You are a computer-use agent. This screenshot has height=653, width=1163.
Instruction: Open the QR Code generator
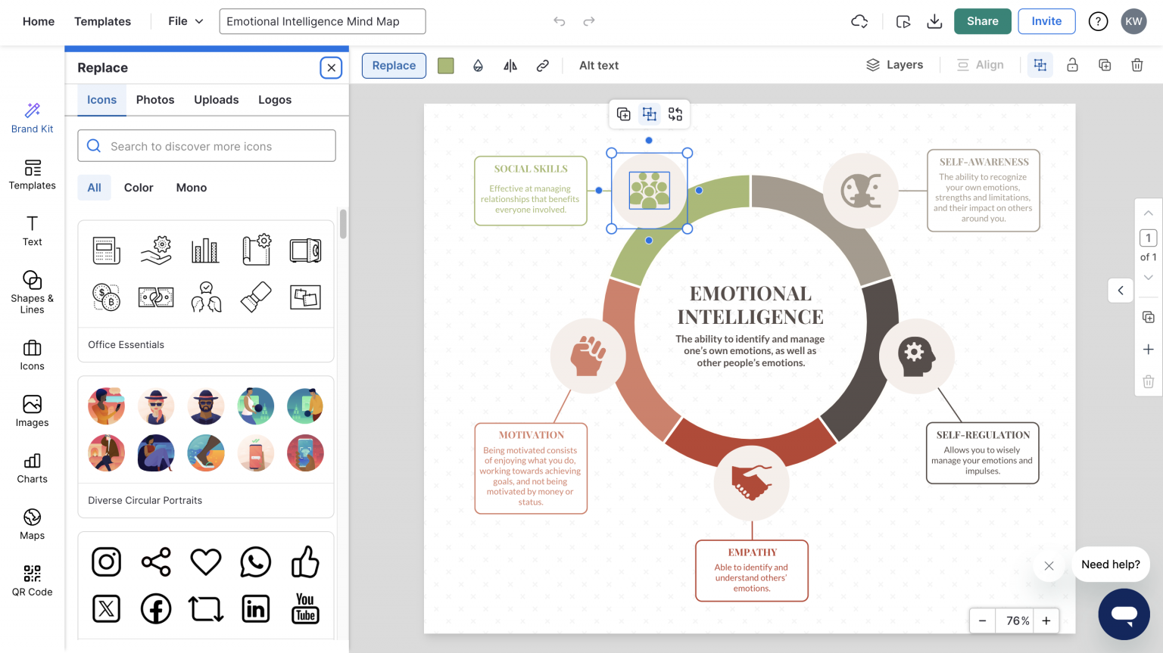point(32,580)
